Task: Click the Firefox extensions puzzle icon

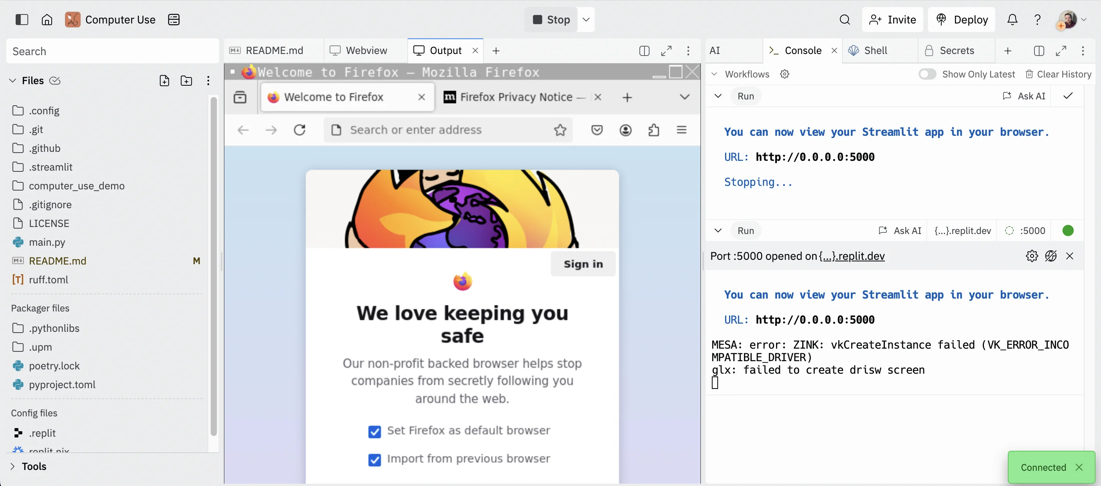Action: [x=653, y=130]
